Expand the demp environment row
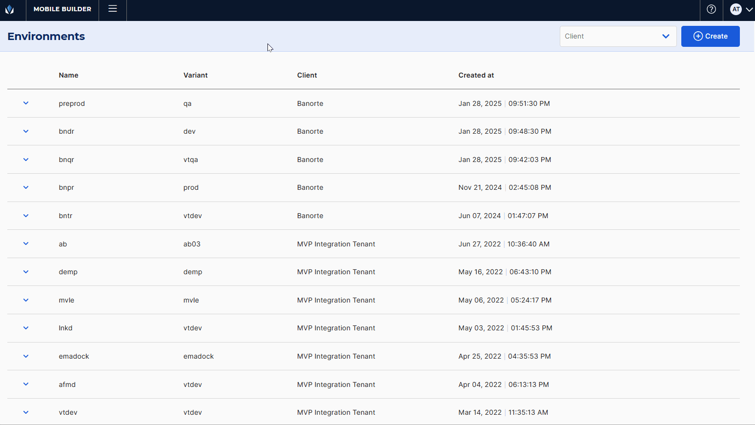The height and width of the screenshot is (425, 755). pyautogui.click(x=26, y=272)
